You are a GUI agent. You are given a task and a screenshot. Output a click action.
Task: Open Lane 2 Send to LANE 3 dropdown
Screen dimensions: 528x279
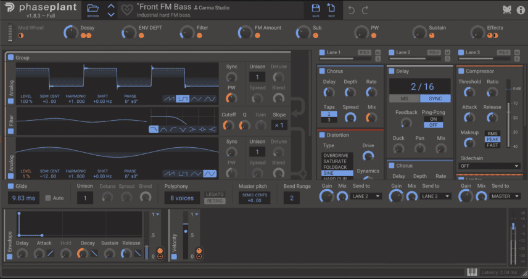(435, 196)
